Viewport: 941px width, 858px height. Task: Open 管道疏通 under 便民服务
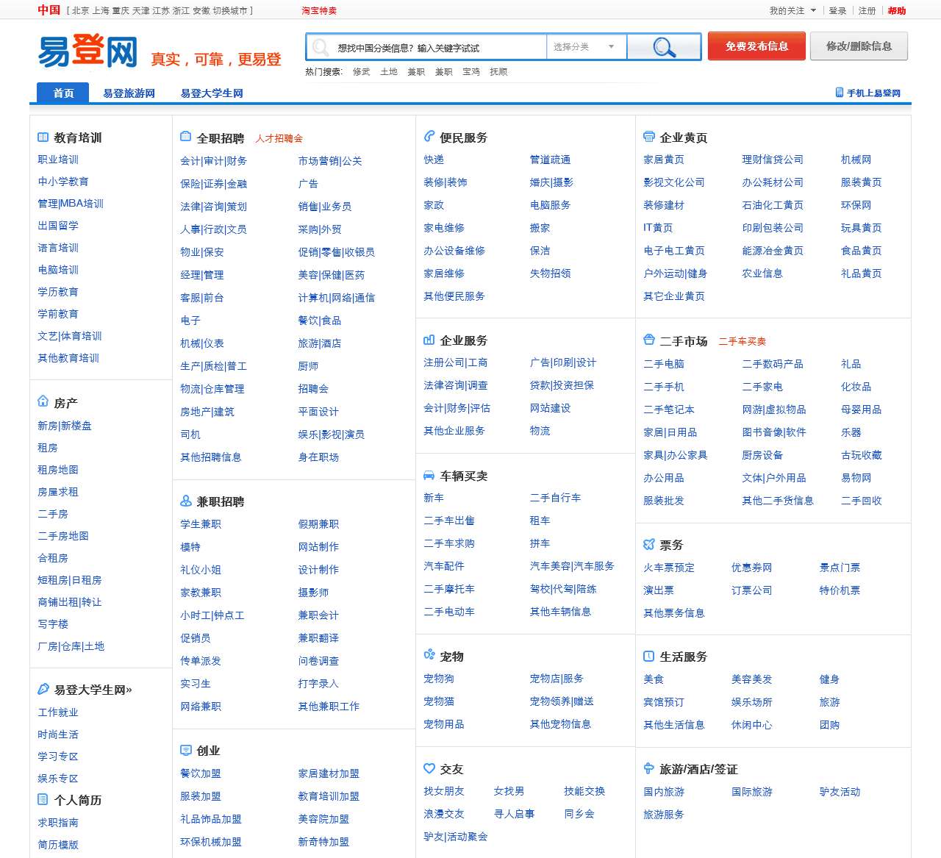tap(551, 160)
